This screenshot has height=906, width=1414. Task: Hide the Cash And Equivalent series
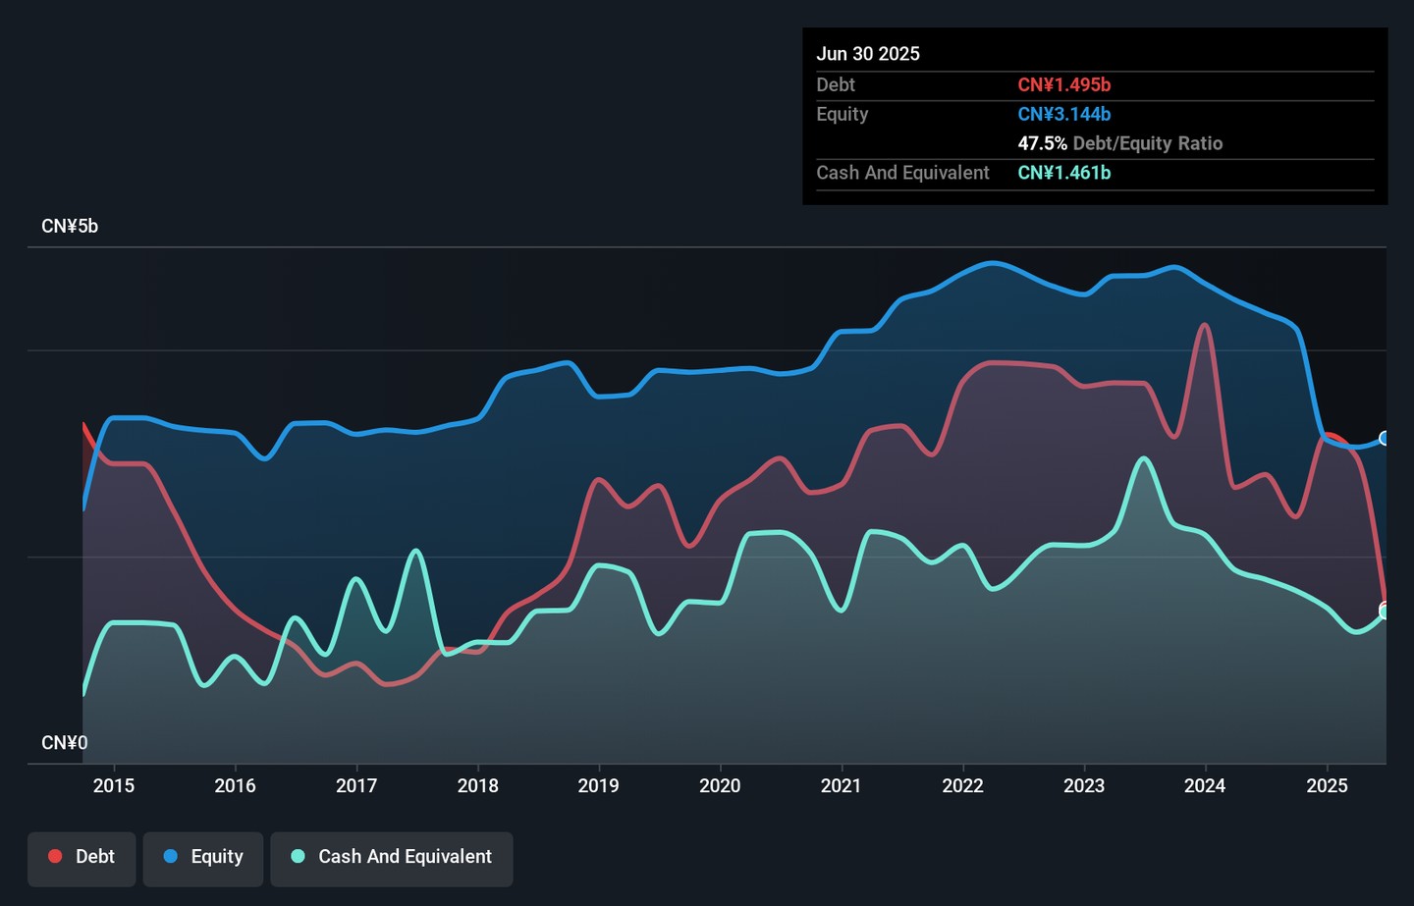pos(392,858)
